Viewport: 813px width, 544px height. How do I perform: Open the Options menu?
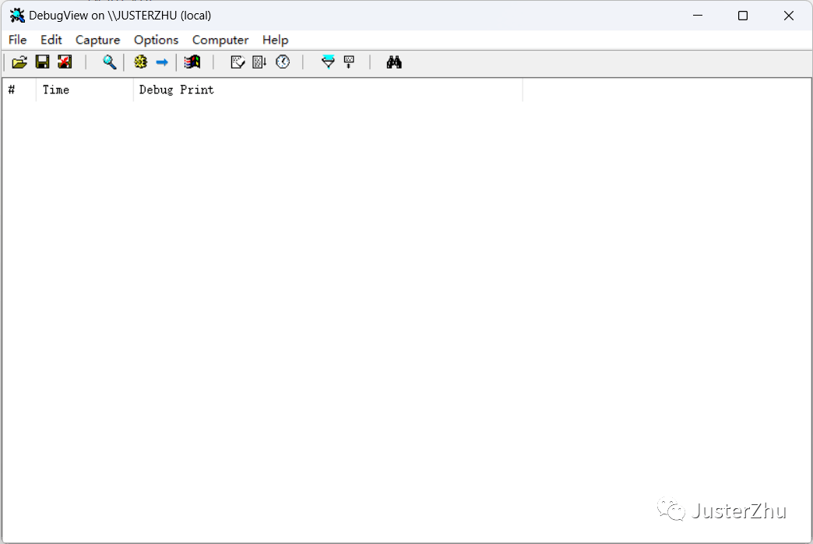point(156,40)
